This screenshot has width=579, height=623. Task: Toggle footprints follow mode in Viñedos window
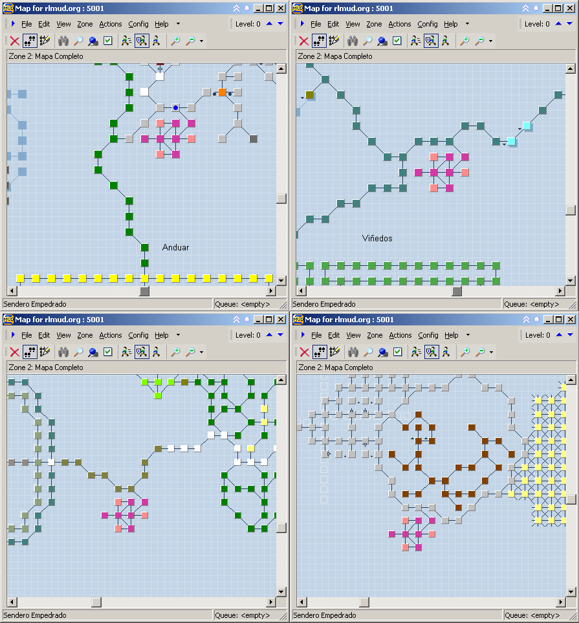(319, 41)
